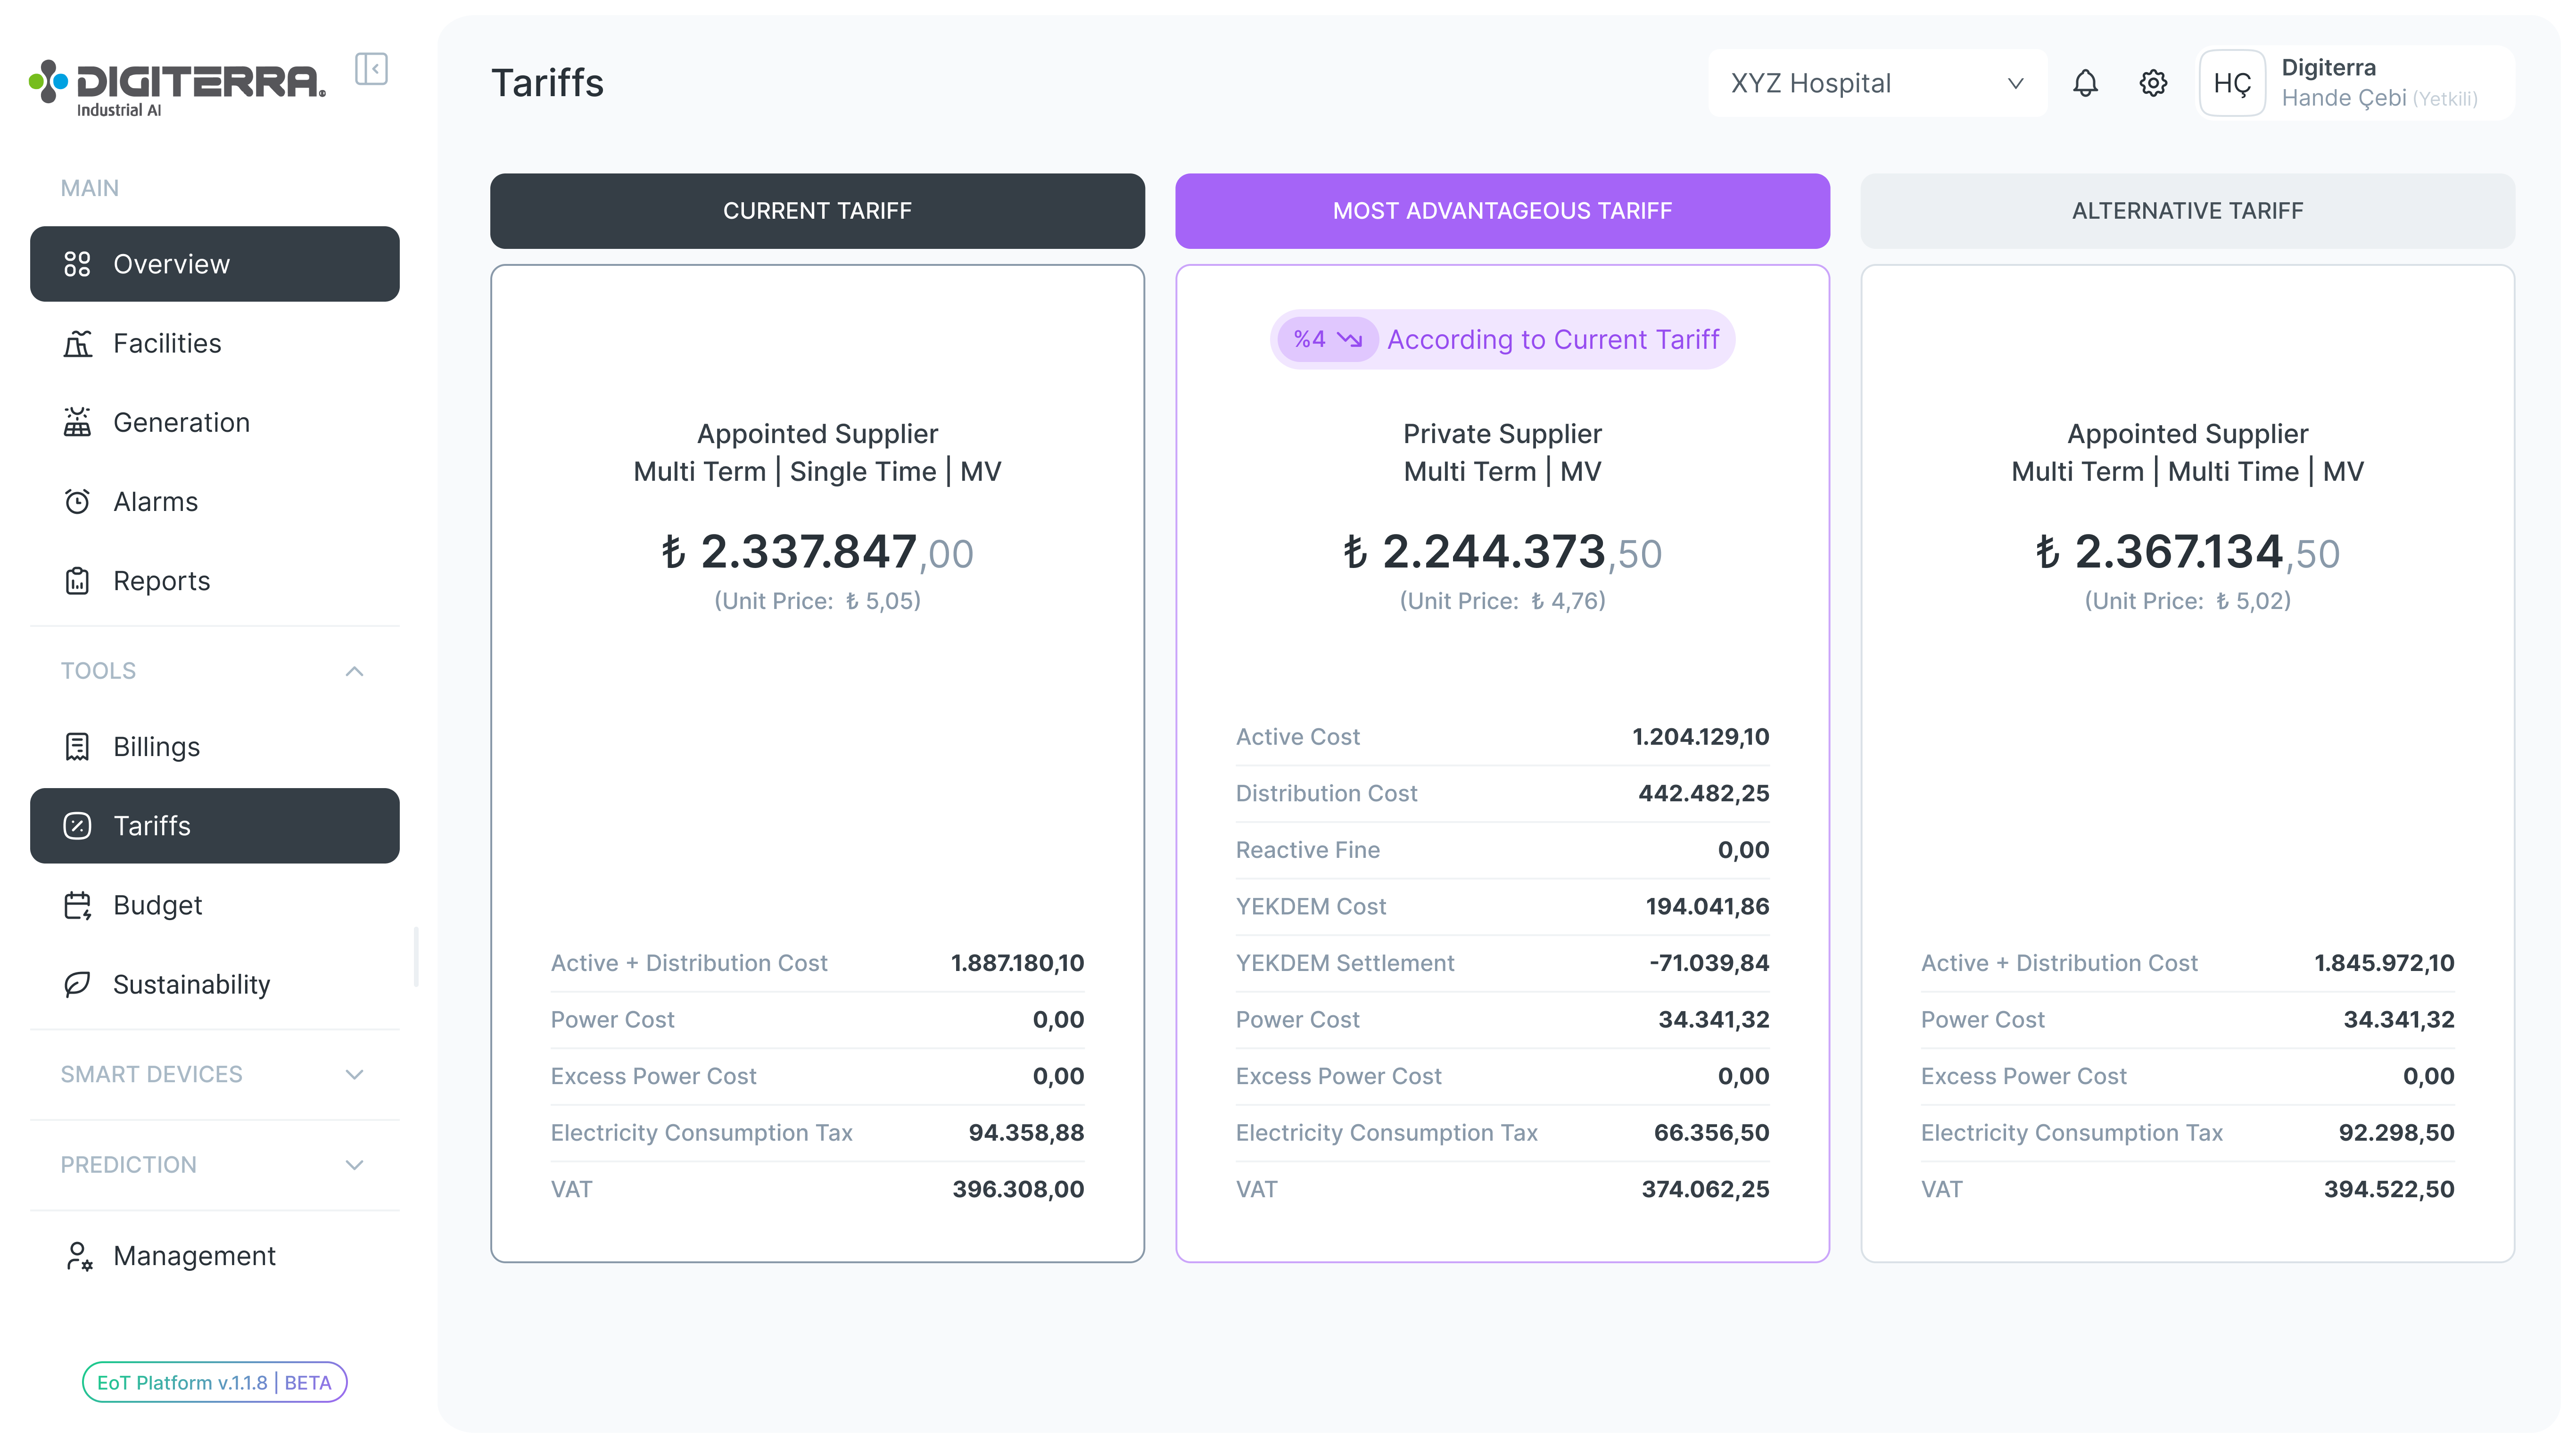Switch to the CURRENT TARIFF tab
This screenshot has height=1448, width=2576.
click(817, 210)
